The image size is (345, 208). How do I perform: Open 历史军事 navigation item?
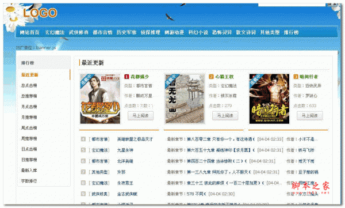126,32
